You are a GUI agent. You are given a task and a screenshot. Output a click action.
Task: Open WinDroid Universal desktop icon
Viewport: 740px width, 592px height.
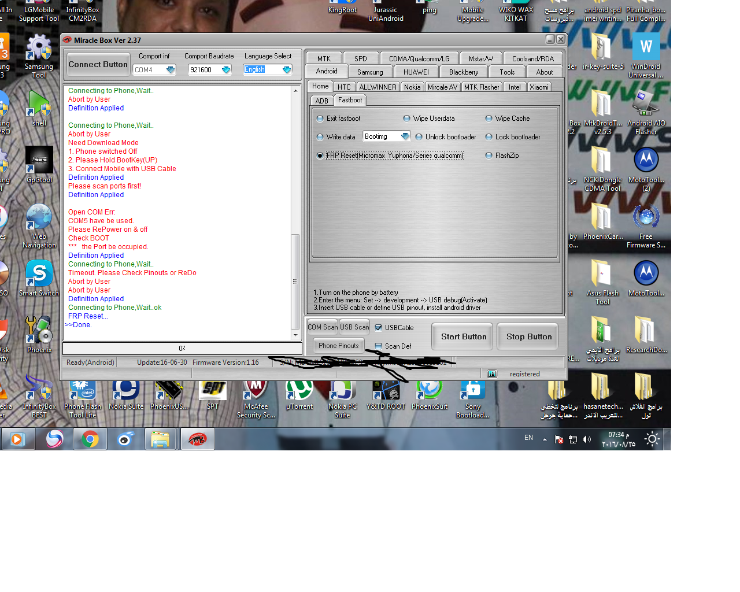click(x=646, y=55)
